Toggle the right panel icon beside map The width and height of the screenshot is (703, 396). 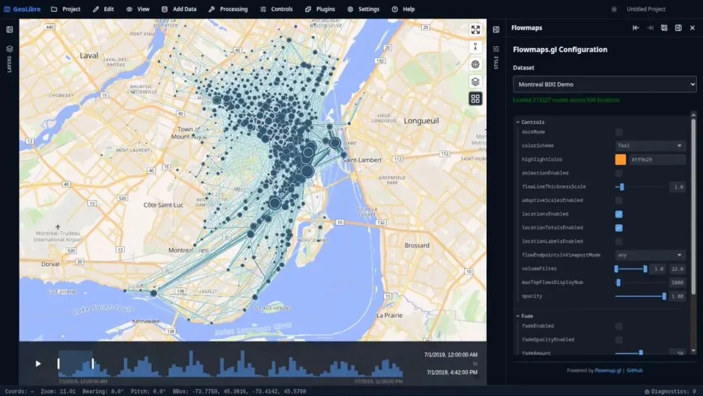point(496,29)
